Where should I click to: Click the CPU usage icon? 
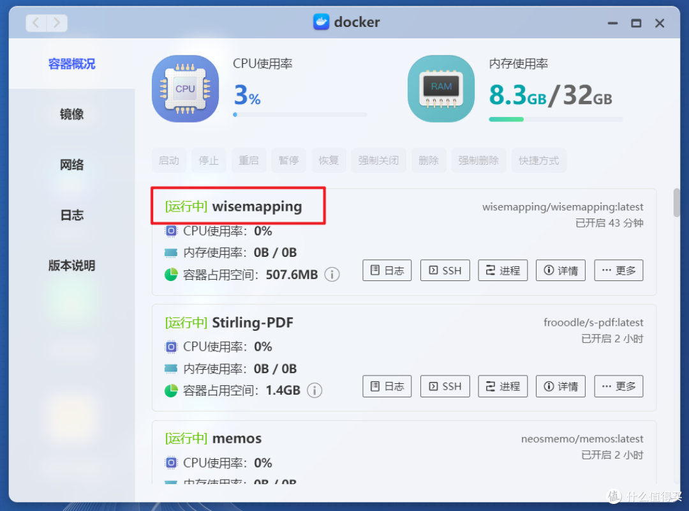[x=185, y=88]
